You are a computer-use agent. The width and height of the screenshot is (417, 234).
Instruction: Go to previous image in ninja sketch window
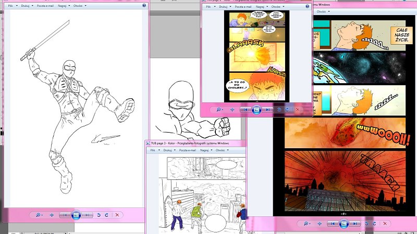tap(65, 215)
